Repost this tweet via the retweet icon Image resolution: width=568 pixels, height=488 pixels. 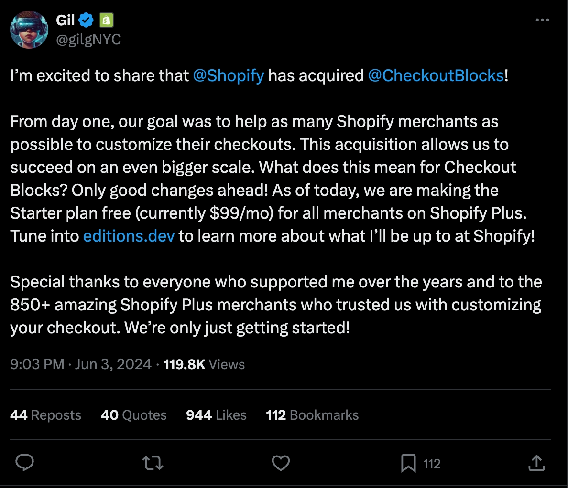pos(153,463)
